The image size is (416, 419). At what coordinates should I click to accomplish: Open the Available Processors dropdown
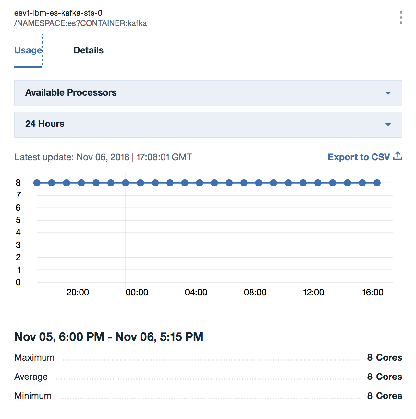point(208,93)
